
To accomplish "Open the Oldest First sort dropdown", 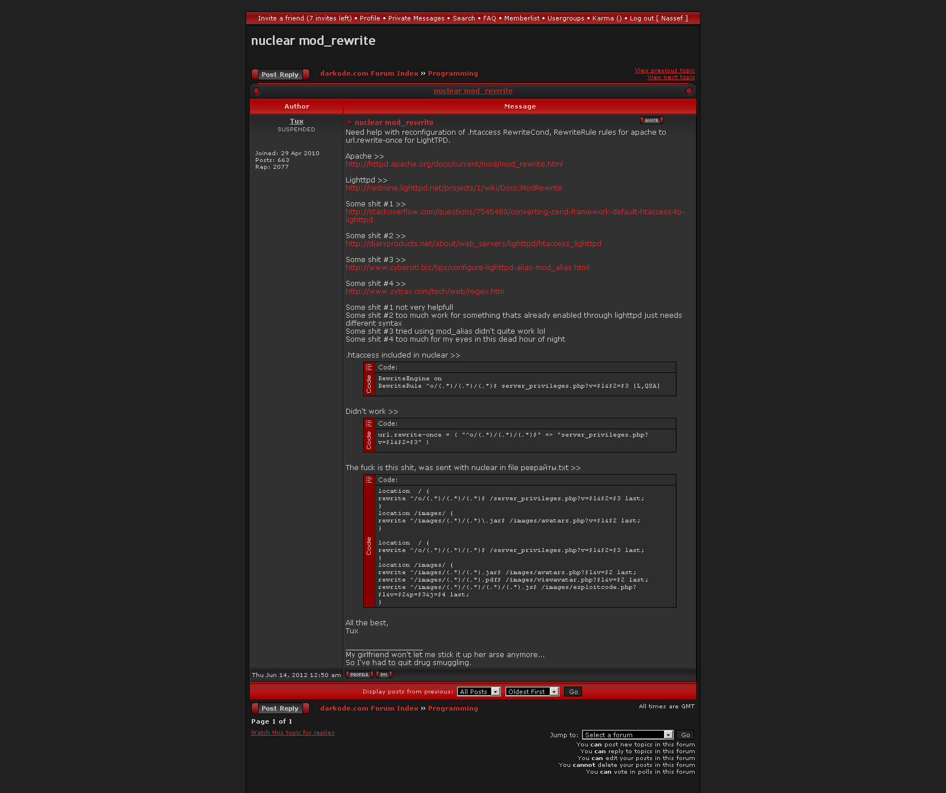I will 532,692.
